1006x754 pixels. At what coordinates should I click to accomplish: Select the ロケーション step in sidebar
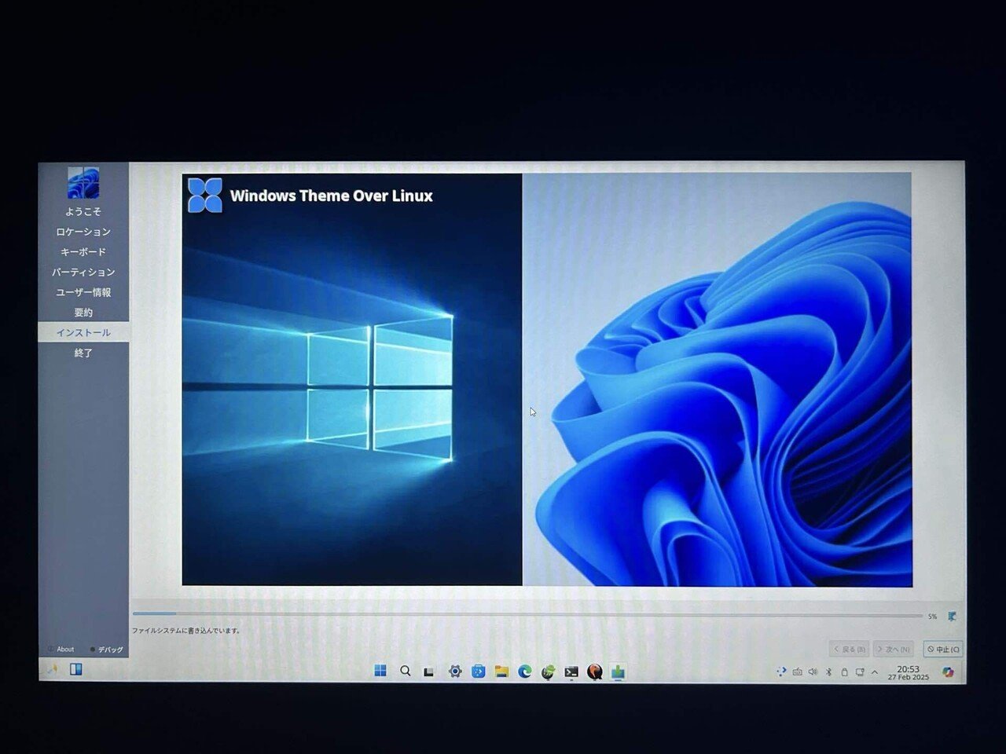pyautogui.click(x=83, y=232)
